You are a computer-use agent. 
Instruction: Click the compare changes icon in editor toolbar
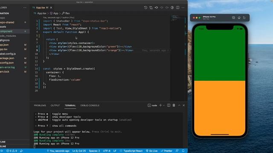tap(151, 8)
